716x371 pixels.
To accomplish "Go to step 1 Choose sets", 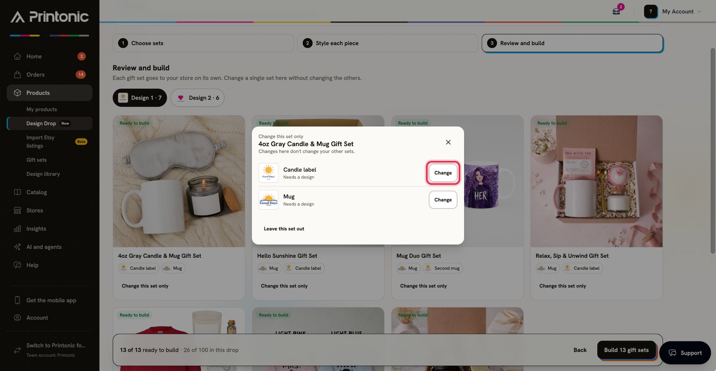I will 203,43.
